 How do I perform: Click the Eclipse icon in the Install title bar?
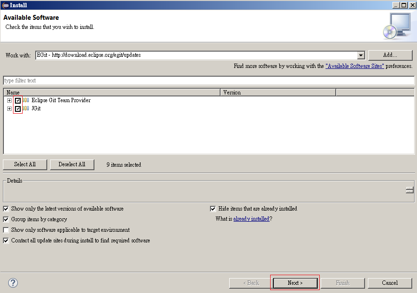(x=5, y=5)
